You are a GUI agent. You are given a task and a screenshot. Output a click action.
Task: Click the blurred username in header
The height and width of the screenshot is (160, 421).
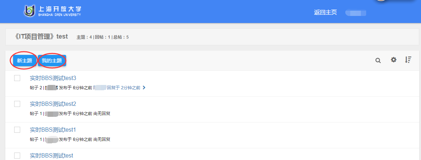point(356,13)
